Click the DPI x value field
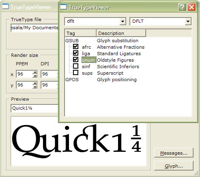 click(x=49, y=74)
